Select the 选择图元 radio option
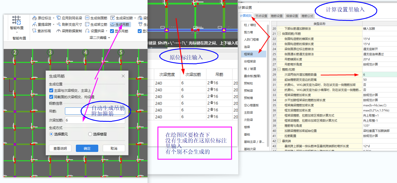Viewport: 397px width, 183px height. [51, 134]
